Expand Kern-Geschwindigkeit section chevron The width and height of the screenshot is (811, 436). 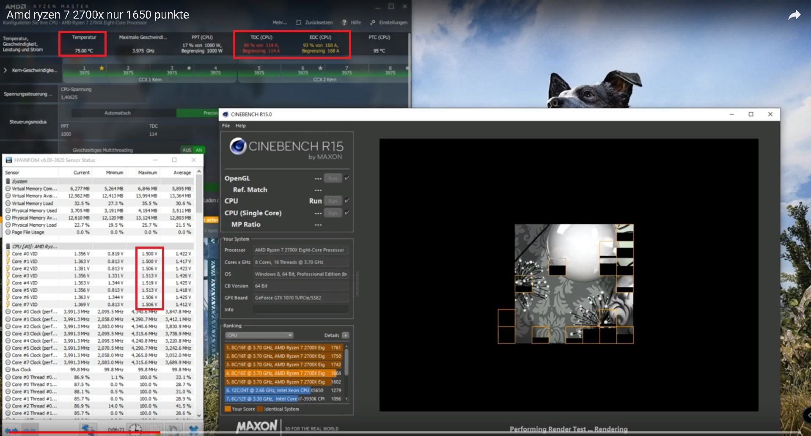(x=5, y=70)
